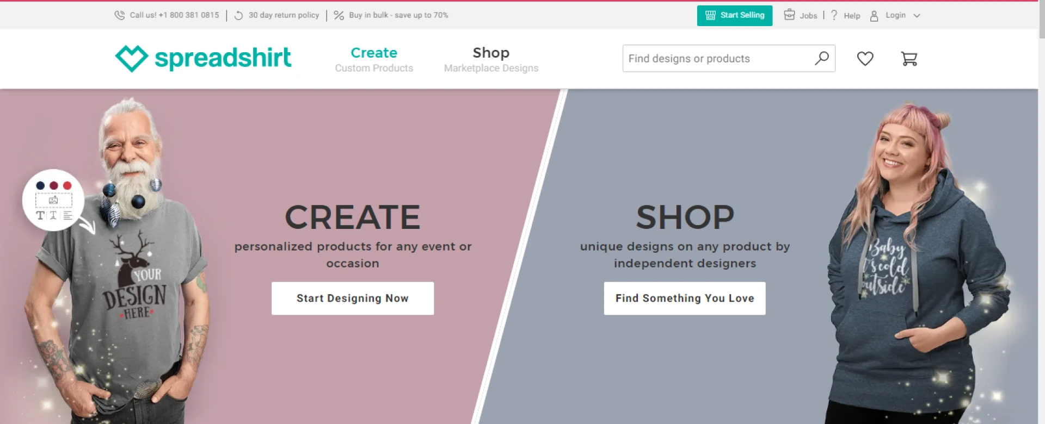
Task: Open Jobs via the briefcase icon
Action: click(789, 15)
